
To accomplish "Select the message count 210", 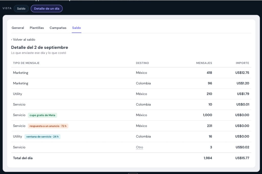I will (x=209, y=94).
